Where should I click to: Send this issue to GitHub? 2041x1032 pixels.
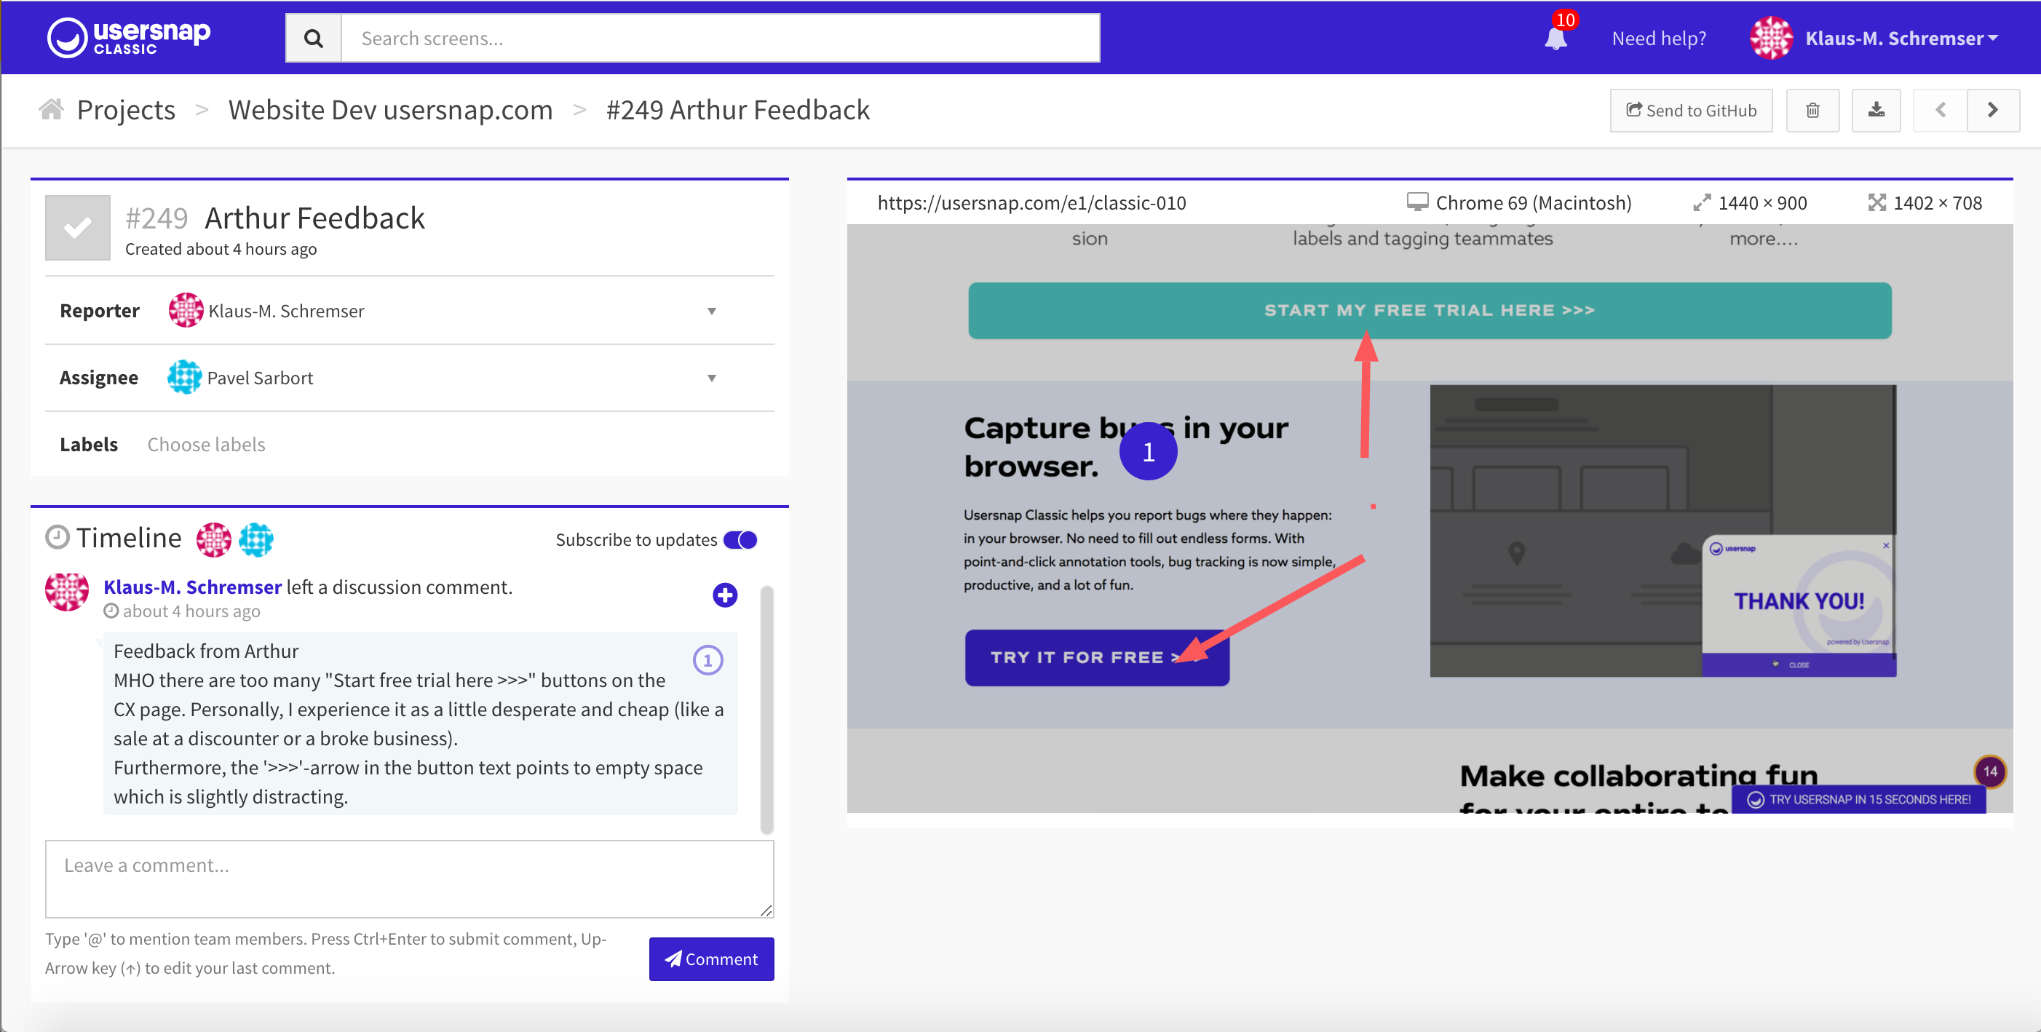[x=1691, y=110]
